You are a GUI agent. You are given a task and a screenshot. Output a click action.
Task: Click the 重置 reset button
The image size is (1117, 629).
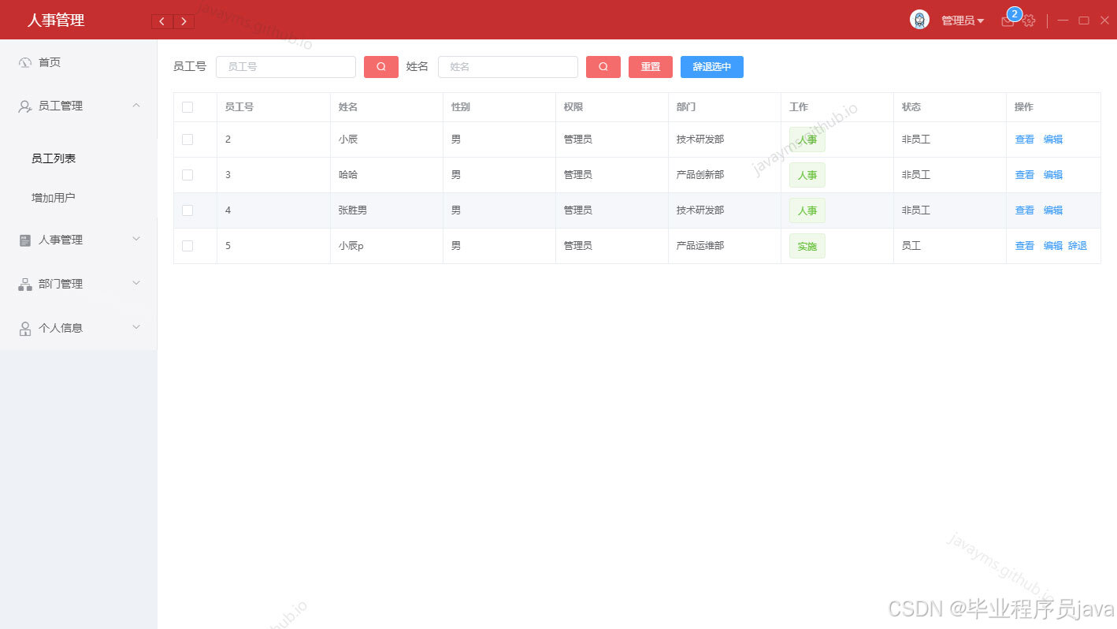(x=651, y=67)
